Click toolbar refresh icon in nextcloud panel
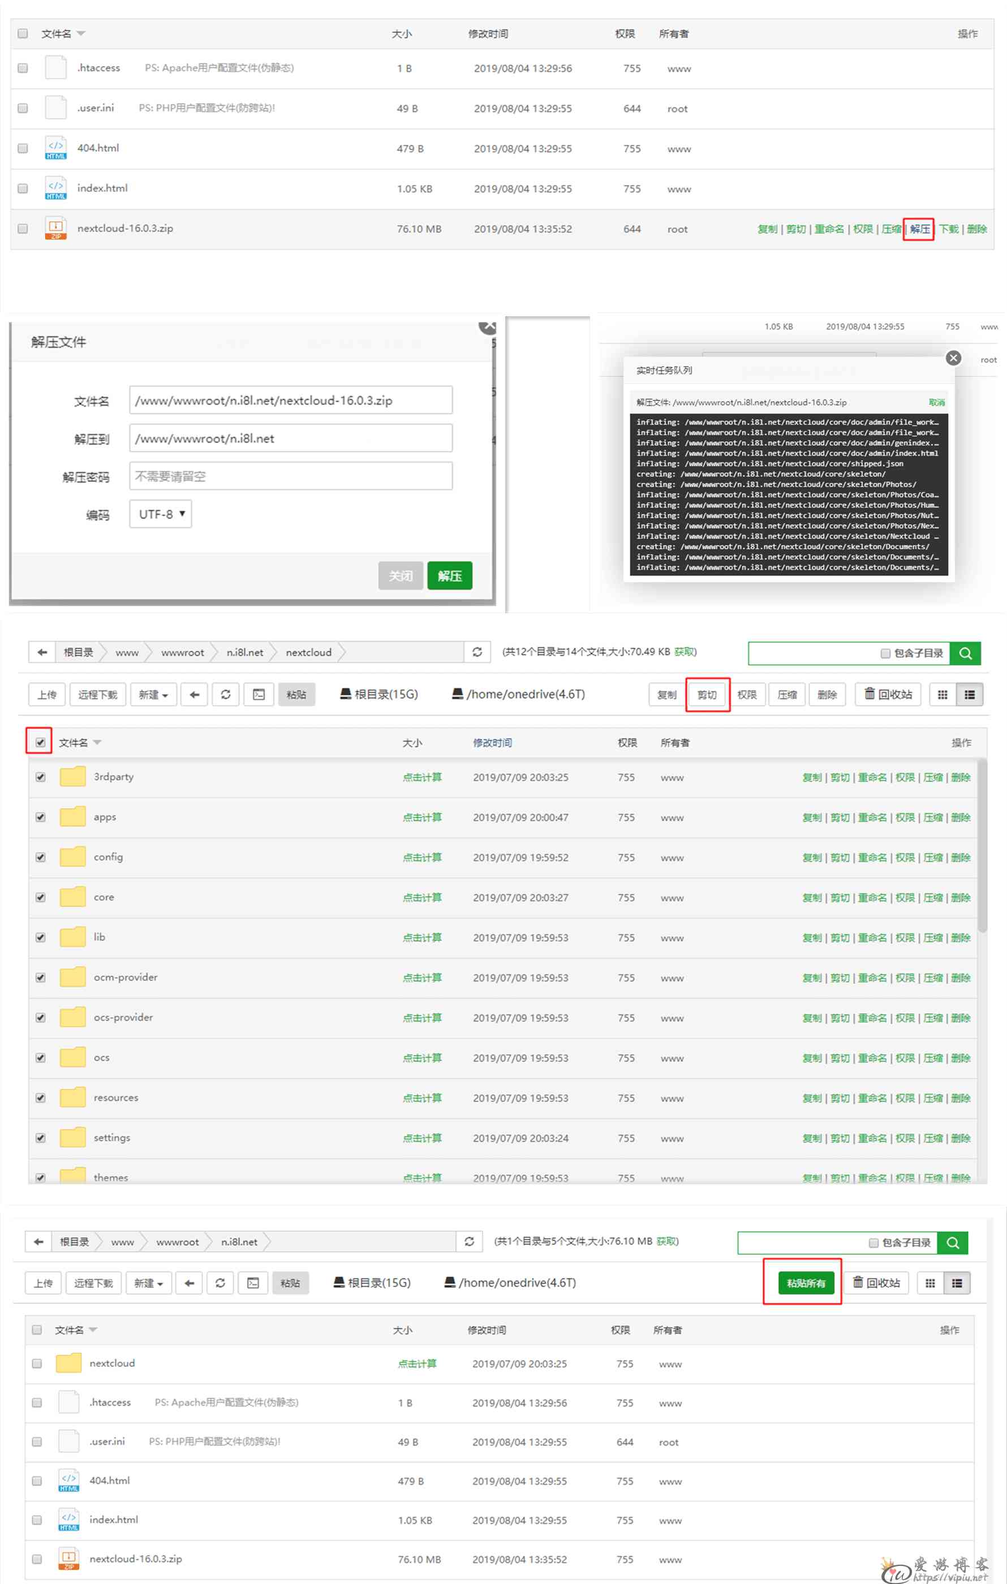The height and width of the screenshot is (1584, 1007). pyautogui.click(x=226, y=695)
